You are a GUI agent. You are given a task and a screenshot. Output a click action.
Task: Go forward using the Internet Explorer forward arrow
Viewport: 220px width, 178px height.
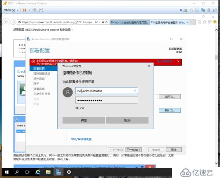(13, 22)
